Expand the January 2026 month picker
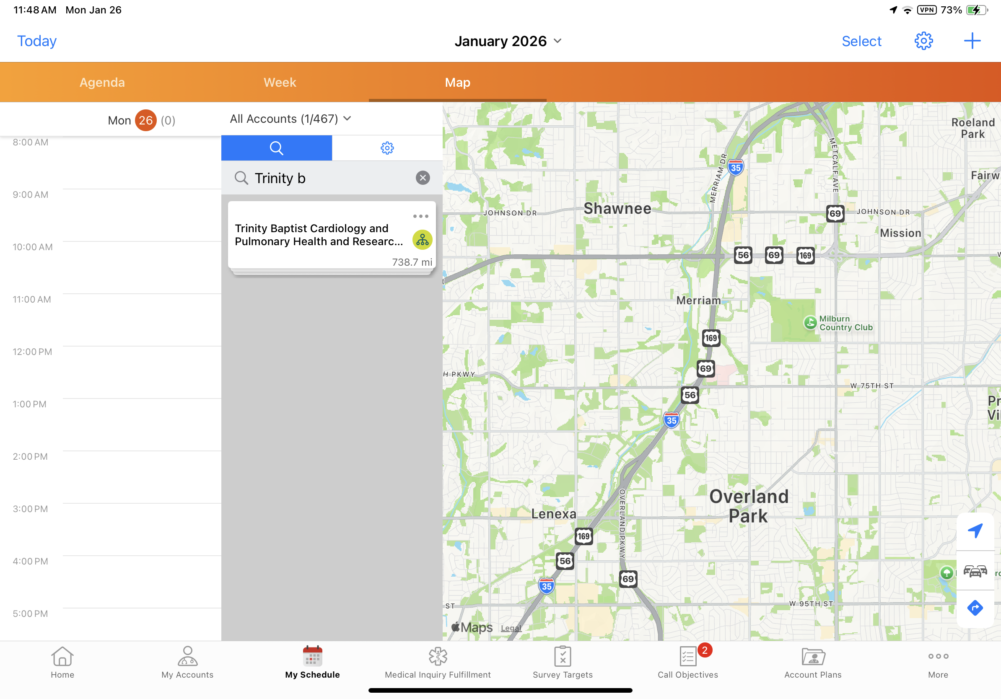The width and height of the screenshot is (1001, 699). (508, 41)
